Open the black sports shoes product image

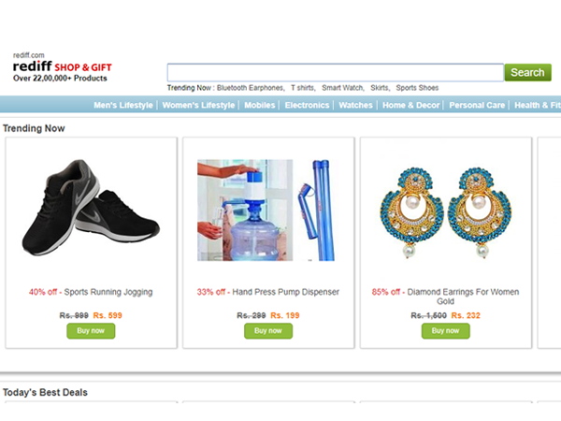(91, 208)
